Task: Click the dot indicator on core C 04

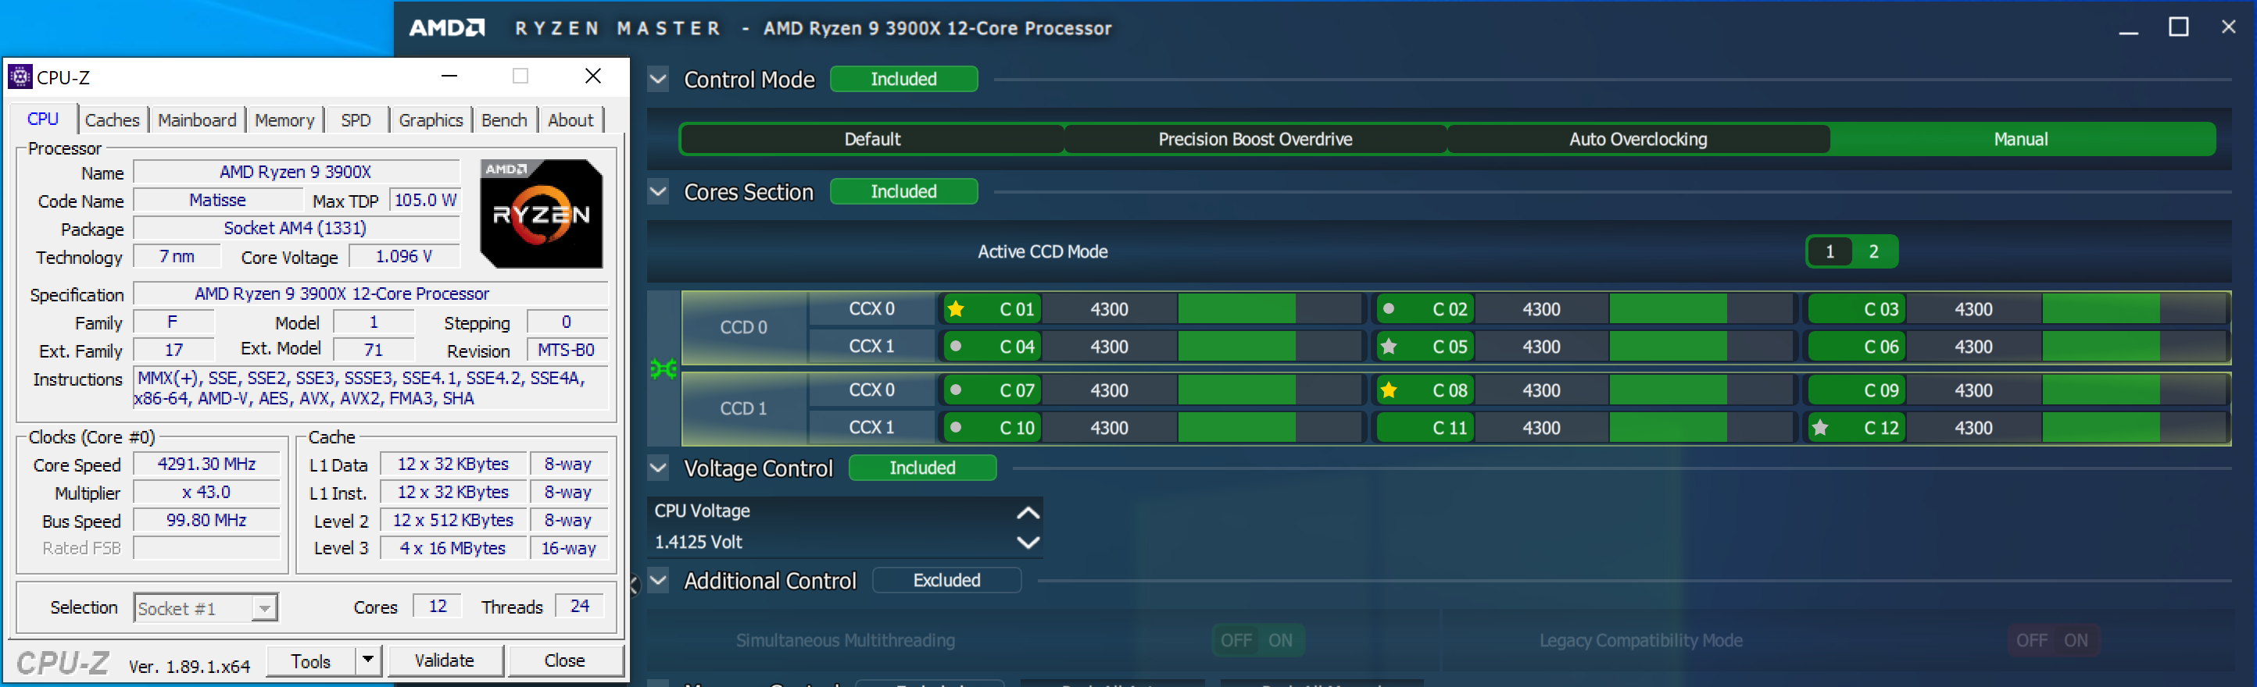Action: click(956, 347)
